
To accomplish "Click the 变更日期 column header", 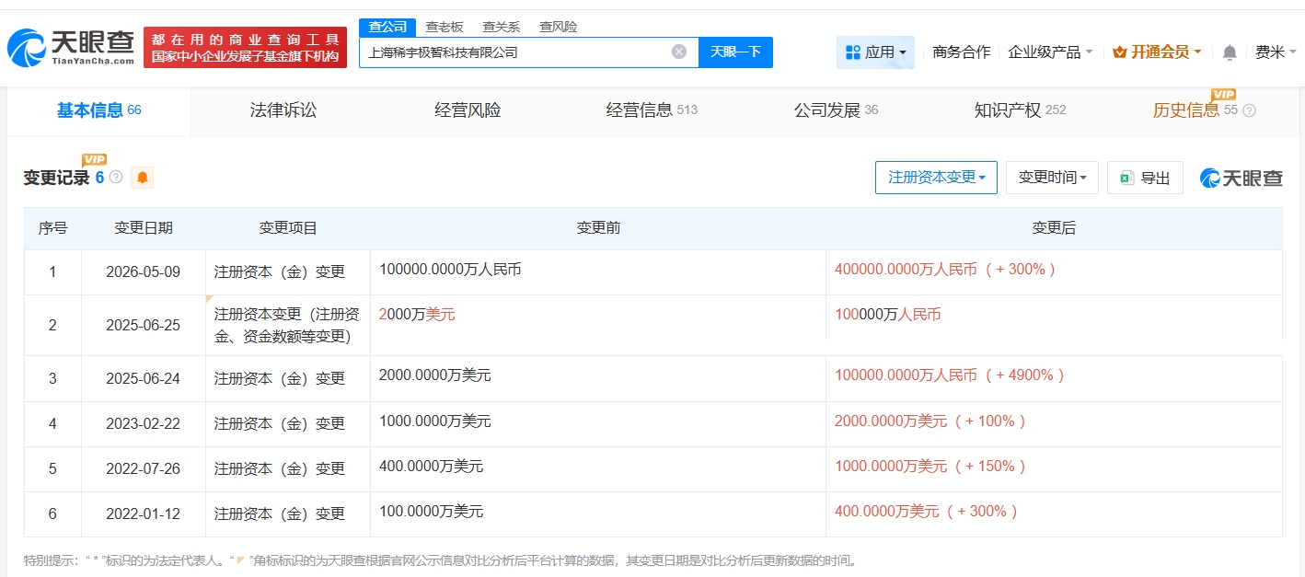I will (x=144, y=228).
